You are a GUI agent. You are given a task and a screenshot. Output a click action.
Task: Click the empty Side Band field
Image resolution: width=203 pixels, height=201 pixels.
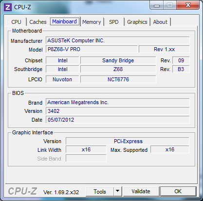pyautogui.click(x=86, y=158)
